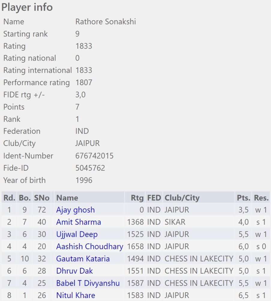
Task: Click the SNo column header
Action: (x=42, y=198)
